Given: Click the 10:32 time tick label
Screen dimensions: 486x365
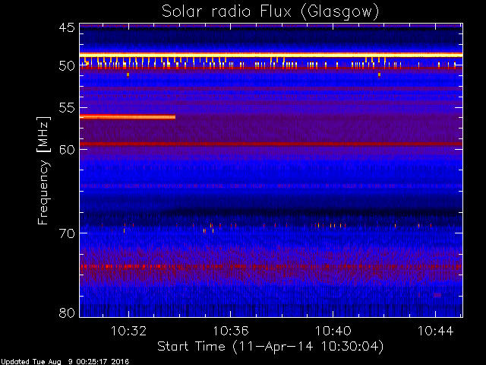Looking at the screenshot, I should (128, 331).
